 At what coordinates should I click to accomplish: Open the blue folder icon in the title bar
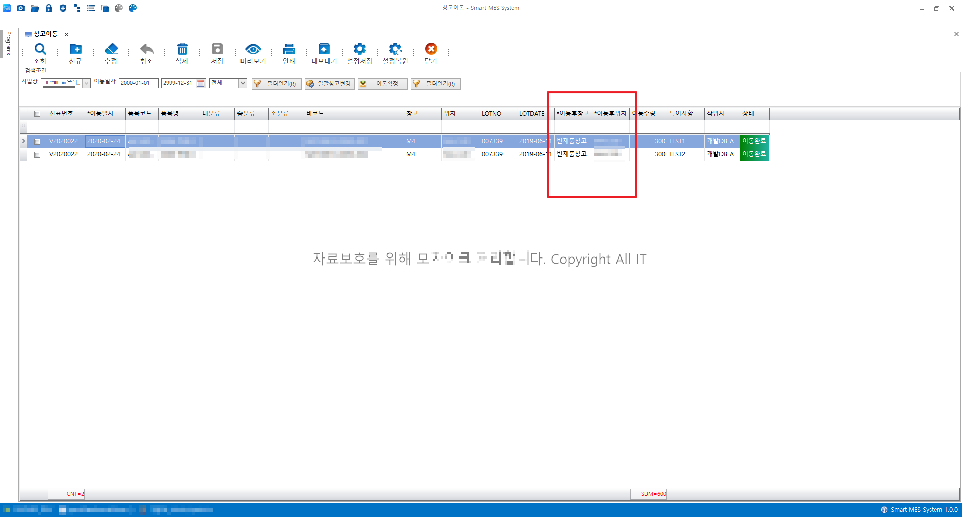[x=35, y=8]
